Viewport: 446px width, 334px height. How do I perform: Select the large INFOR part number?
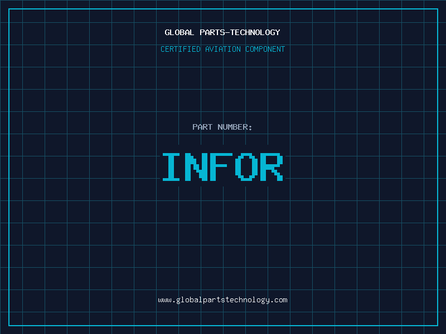point(222,168)
